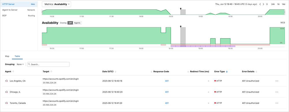Viewport: 289px width, 112px height.
Task: Go to the previous time interval arrow
Action: 260,4
